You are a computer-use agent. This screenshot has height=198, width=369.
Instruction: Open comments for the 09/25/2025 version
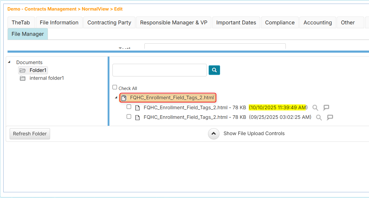point(330,117)
